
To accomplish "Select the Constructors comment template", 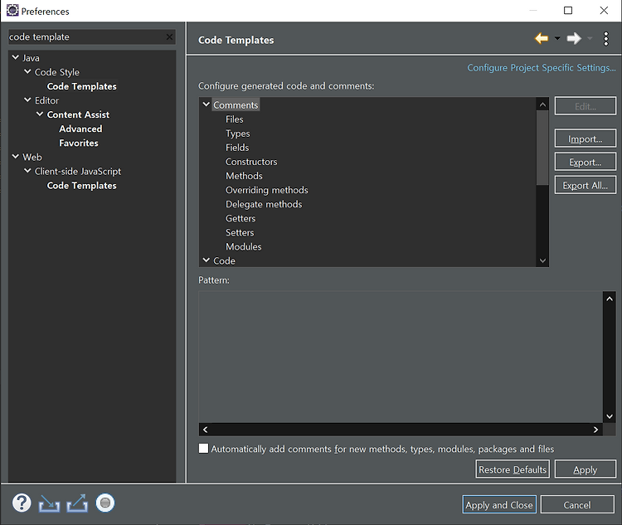I will tap(251, 162).
